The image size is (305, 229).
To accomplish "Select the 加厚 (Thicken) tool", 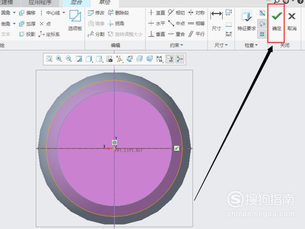I will 27,24.
